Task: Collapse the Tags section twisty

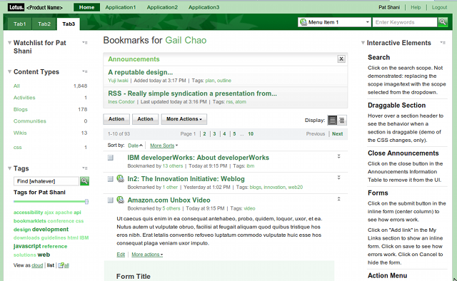Action: coord(9,168)
